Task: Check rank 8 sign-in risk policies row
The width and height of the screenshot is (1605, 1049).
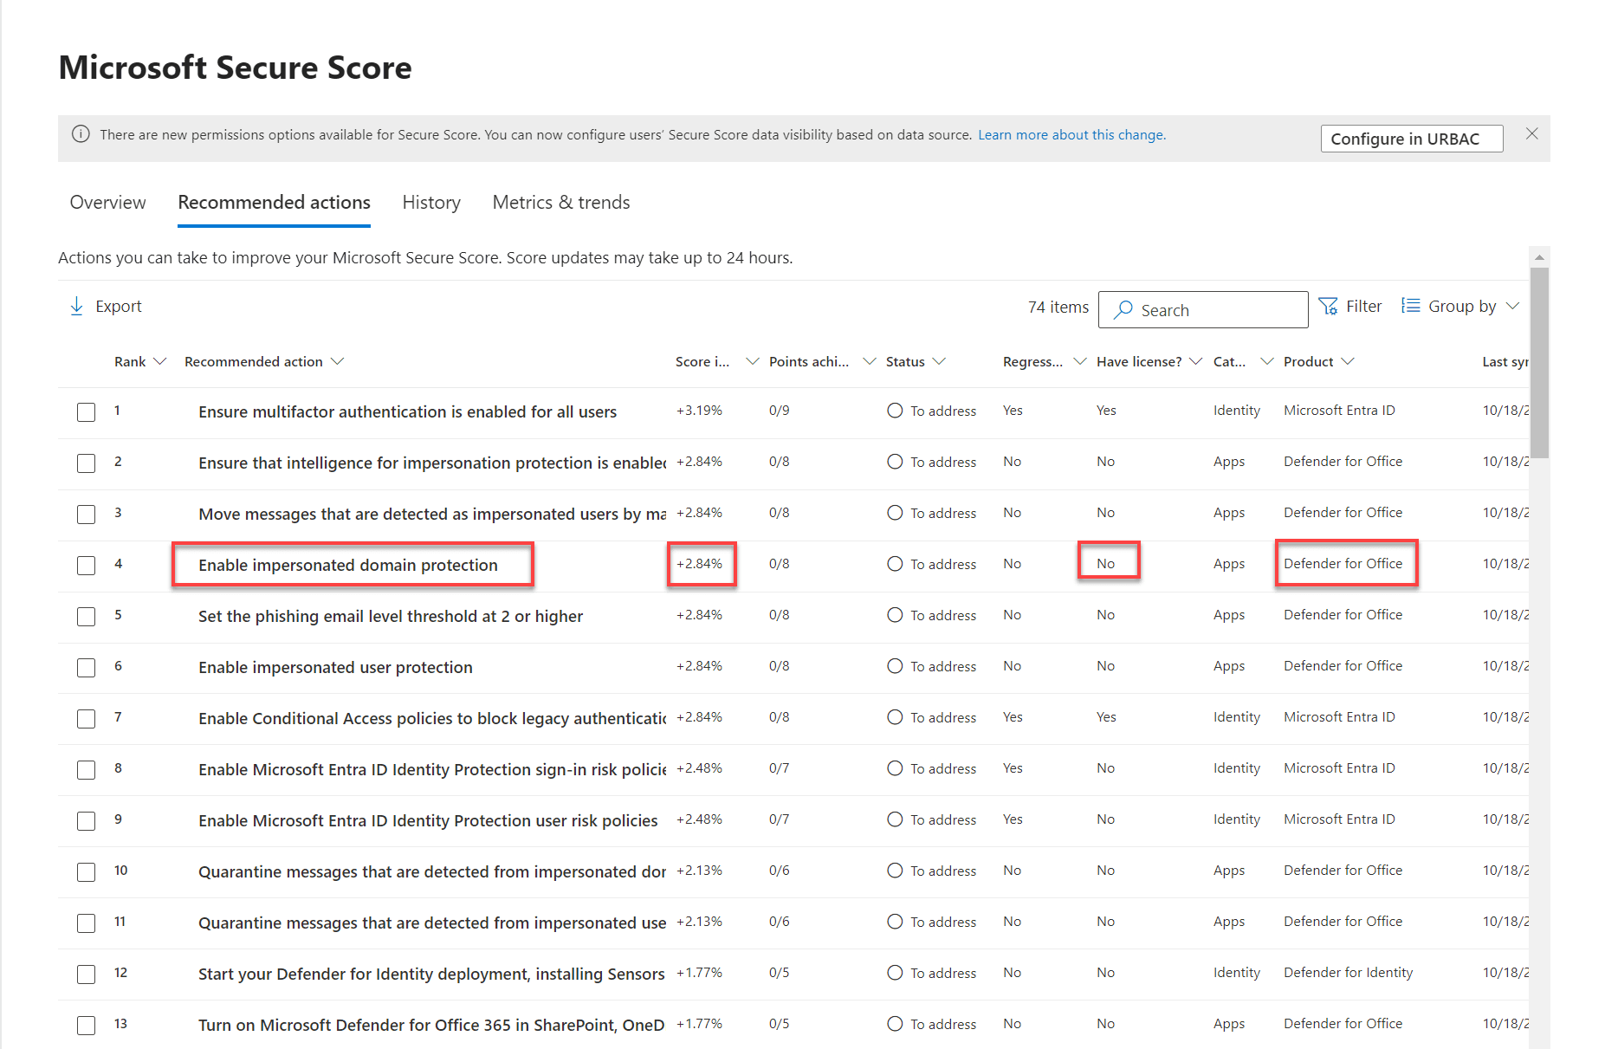Action: pos(86,770)
